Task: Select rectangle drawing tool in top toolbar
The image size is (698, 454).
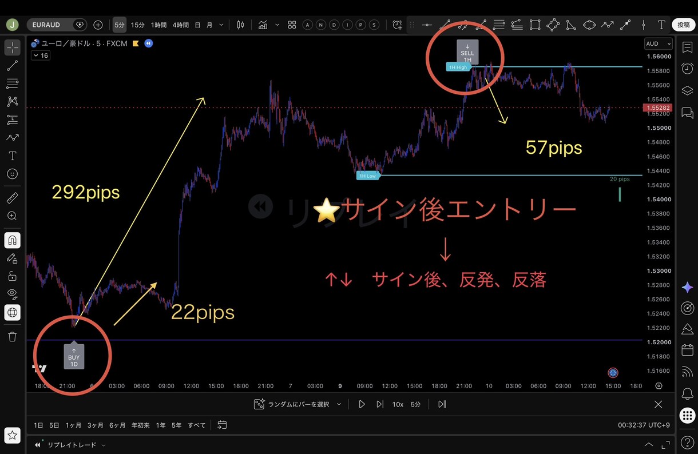Action: tap(535, 25)
